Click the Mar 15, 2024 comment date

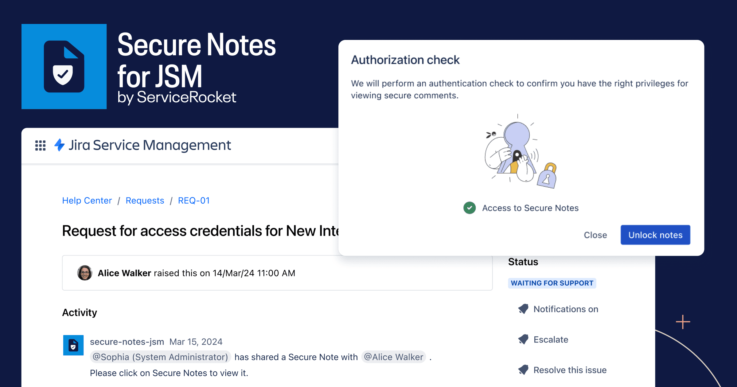[x=196, y=342]
